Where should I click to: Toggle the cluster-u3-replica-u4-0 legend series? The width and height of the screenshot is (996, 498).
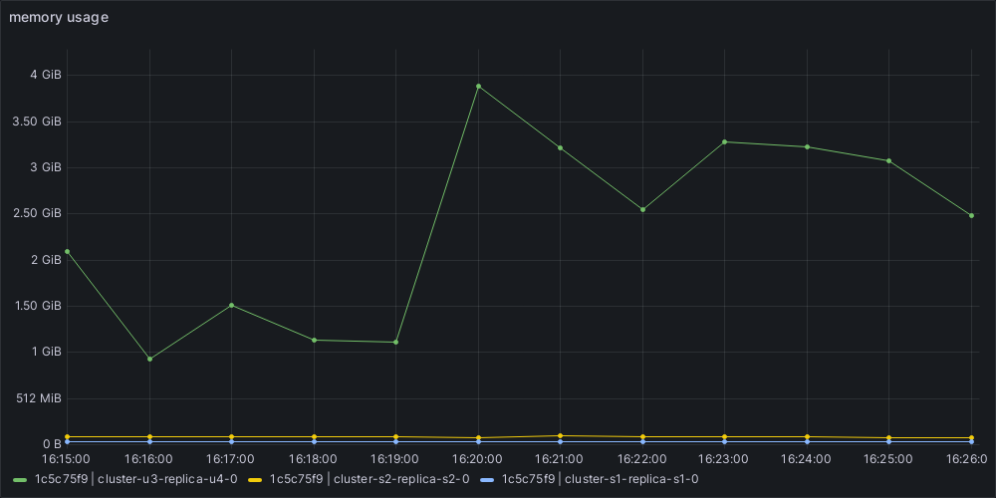(x=135, y=479)
